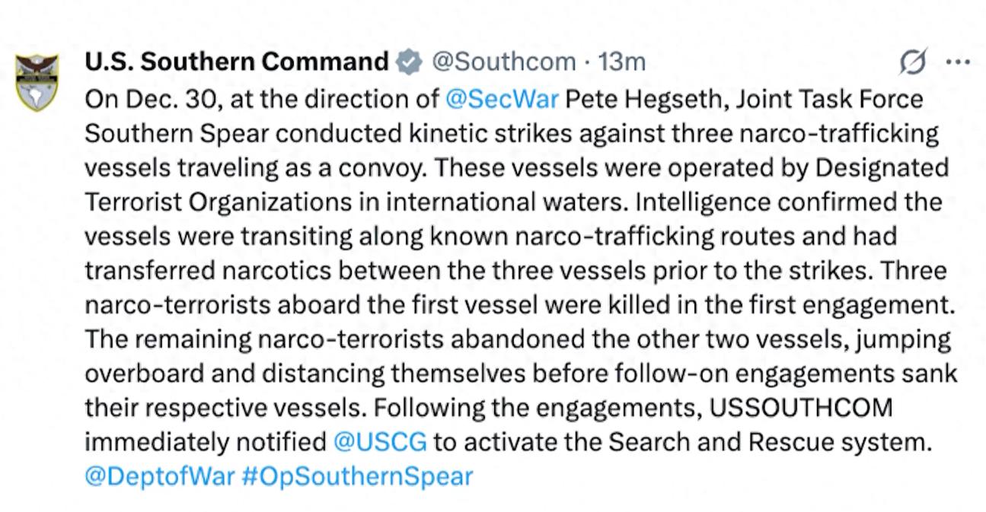986x512 pixels.
Task: Open the U.S. Southern Command profile avatar
Action: (x=37, y=82)
